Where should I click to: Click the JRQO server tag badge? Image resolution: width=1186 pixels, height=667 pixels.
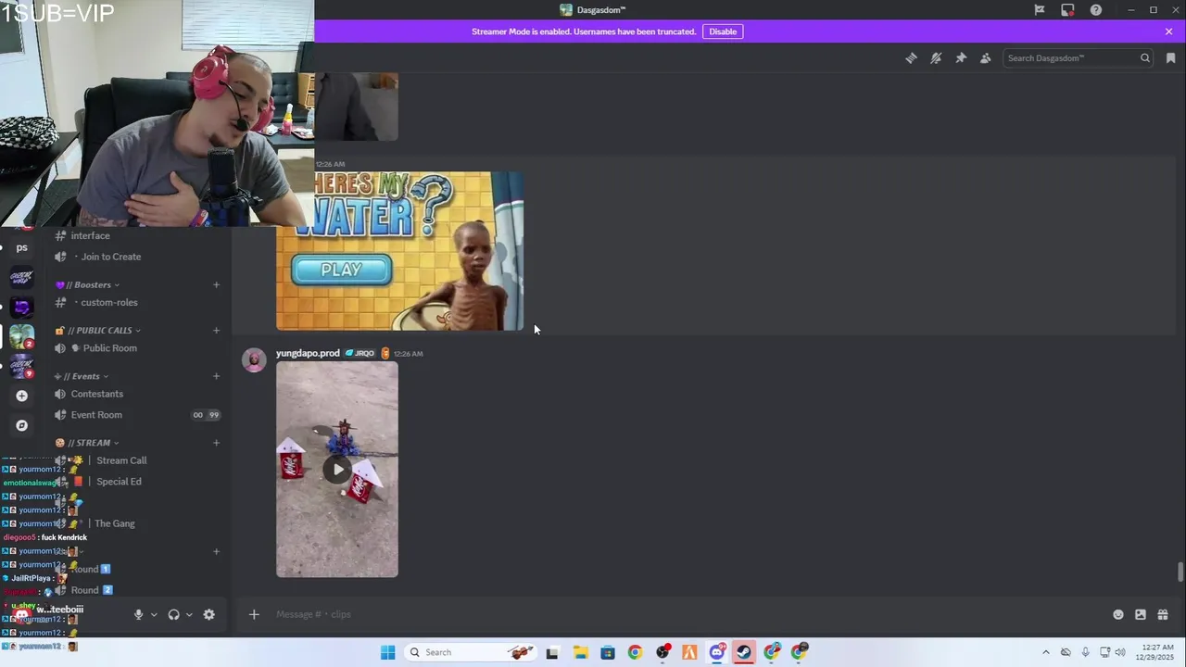point(360,353)
